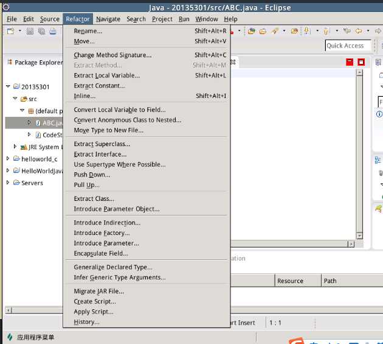The height and width of the screenshot is (344, 383).
Task: Open the Project menu
Action: [x=162, y=19]
